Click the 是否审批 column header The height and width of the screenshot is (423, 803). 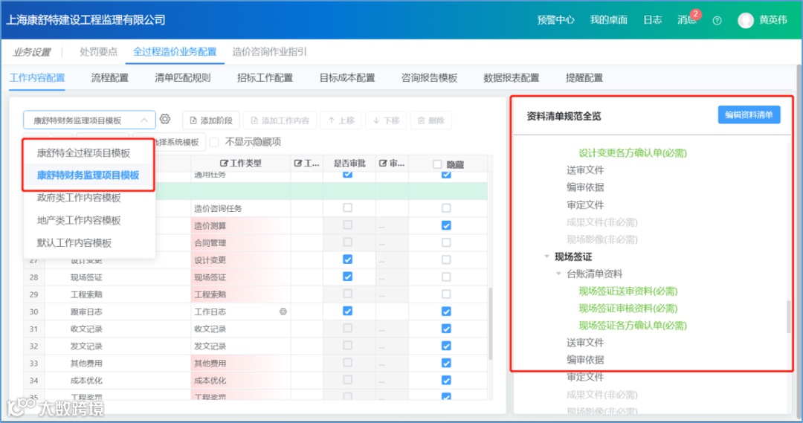click(x=349, y=164)
